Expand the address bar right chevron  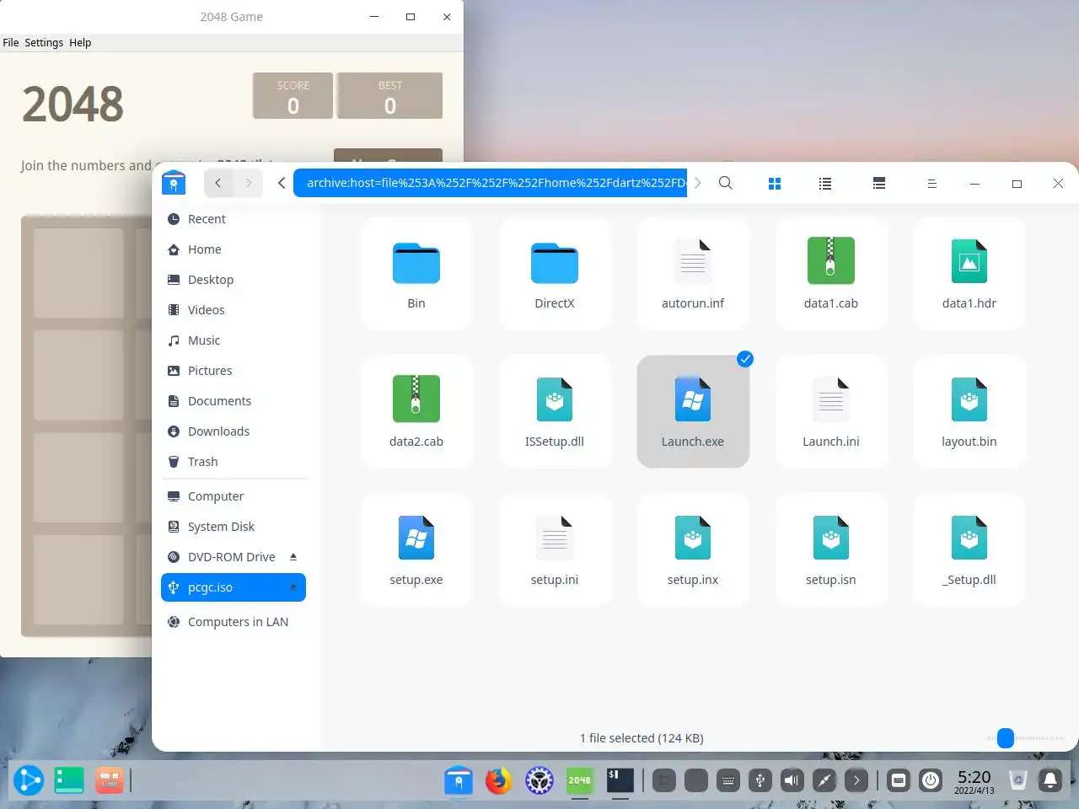point(697,183)
